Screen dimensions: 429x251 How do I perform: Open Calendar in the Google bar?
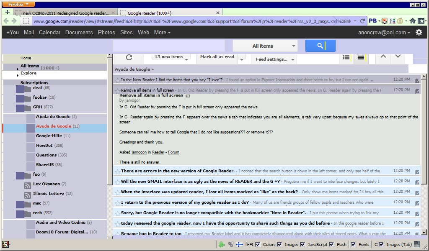click(49, 32)
